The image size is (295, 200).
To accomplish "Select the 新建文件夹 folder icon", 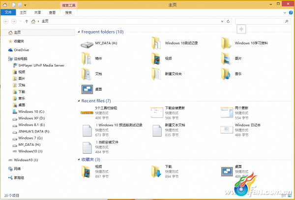I will click(x=156, y=74).
